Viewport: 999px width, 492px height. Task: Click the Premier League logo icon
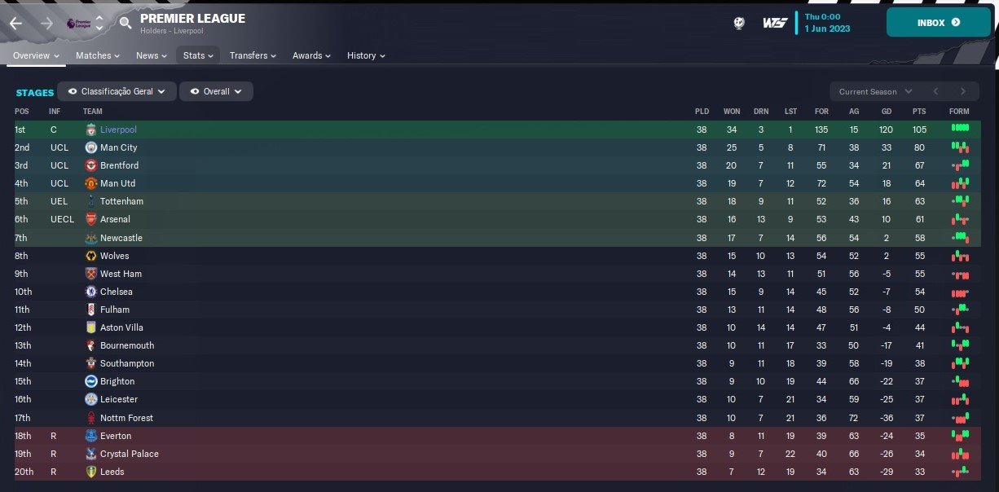click(x=74, y=23)
